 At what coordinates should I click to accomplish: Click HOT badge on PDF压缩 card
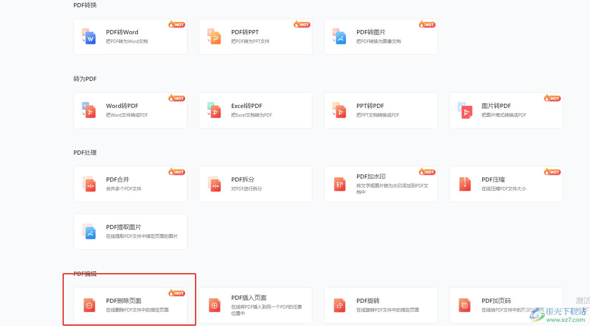coord(552,172)
